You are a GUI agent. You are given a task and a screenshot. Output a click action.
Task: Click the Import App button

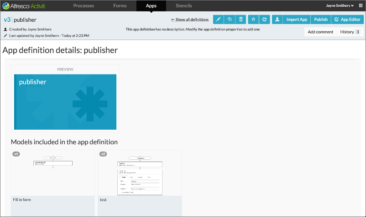point(297,20)
